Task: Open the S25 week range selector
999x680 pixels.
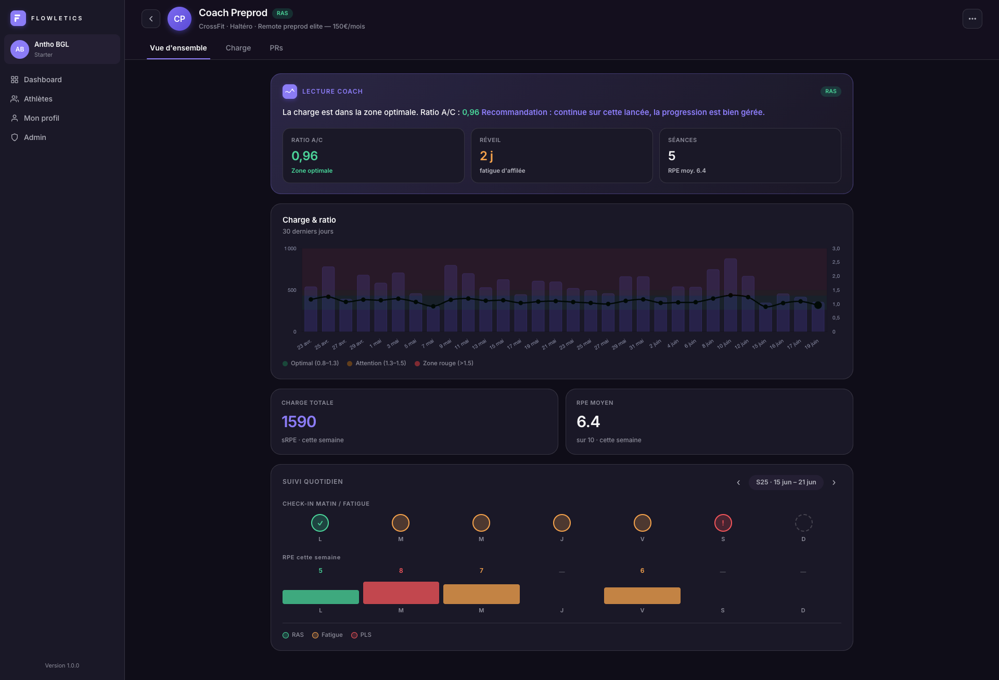Action: 786,482
